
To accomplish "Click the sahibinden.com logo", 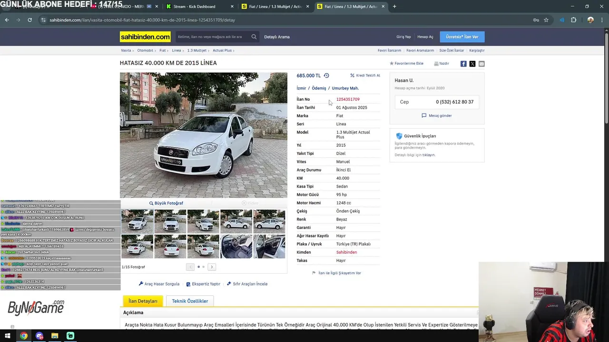I will pos(145,37).
